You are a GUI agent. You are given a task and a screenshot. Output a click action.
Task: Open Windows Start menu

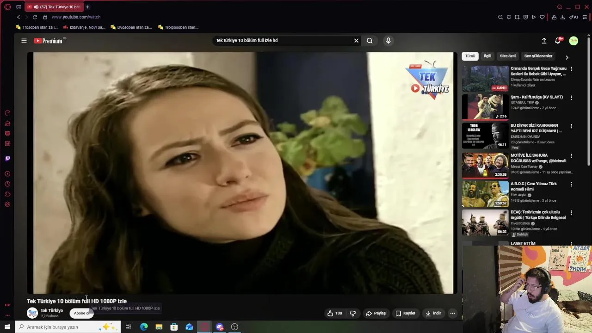7,327
